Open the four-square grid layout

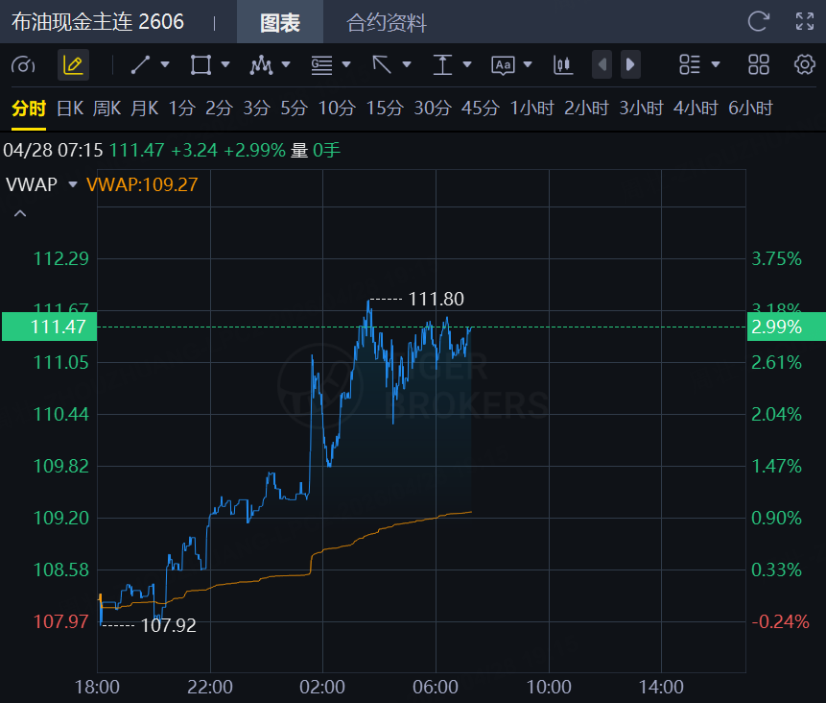point(759,65)
